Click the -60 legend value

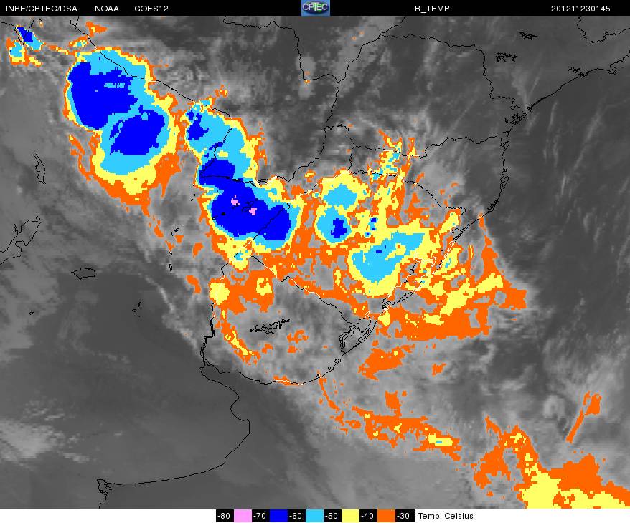[x=296, y=516]
